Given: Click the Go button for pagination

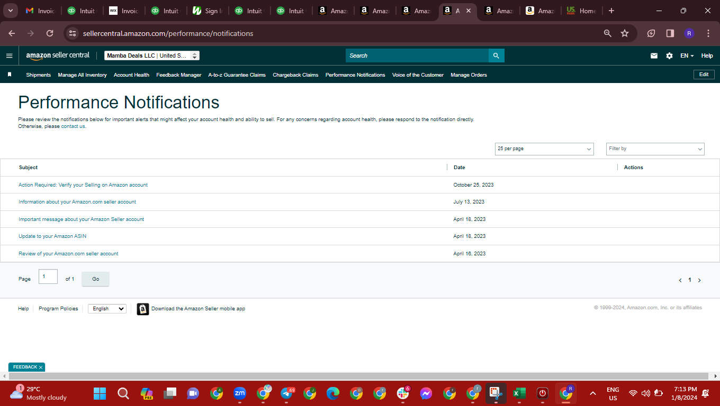Looking at the screenshot, I should (x=95, y=279).
